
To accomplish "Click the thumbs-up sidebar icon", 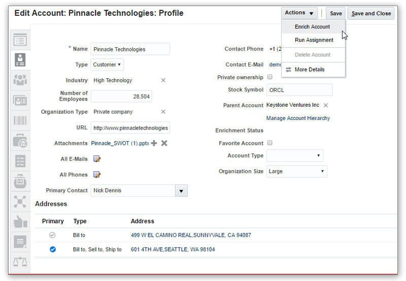I will (x=19, y=222).
